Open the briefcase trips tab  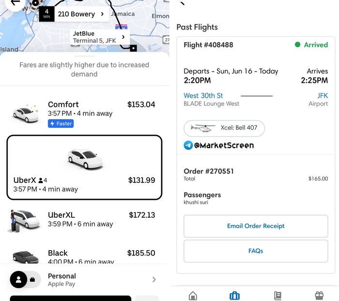(x=235, y=295)
